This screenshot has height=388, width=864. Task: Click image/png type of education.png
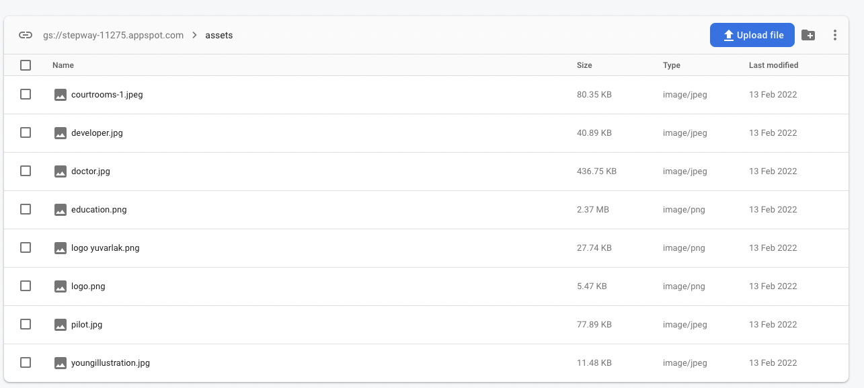[x=684, y=210]
